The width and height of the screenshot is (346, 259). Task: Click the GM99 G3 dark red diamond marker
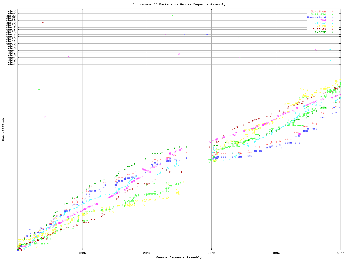[x=332, y=29]
